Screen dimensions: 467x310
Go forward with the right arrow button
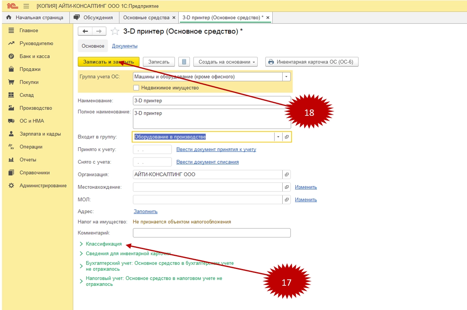(99, 31)
